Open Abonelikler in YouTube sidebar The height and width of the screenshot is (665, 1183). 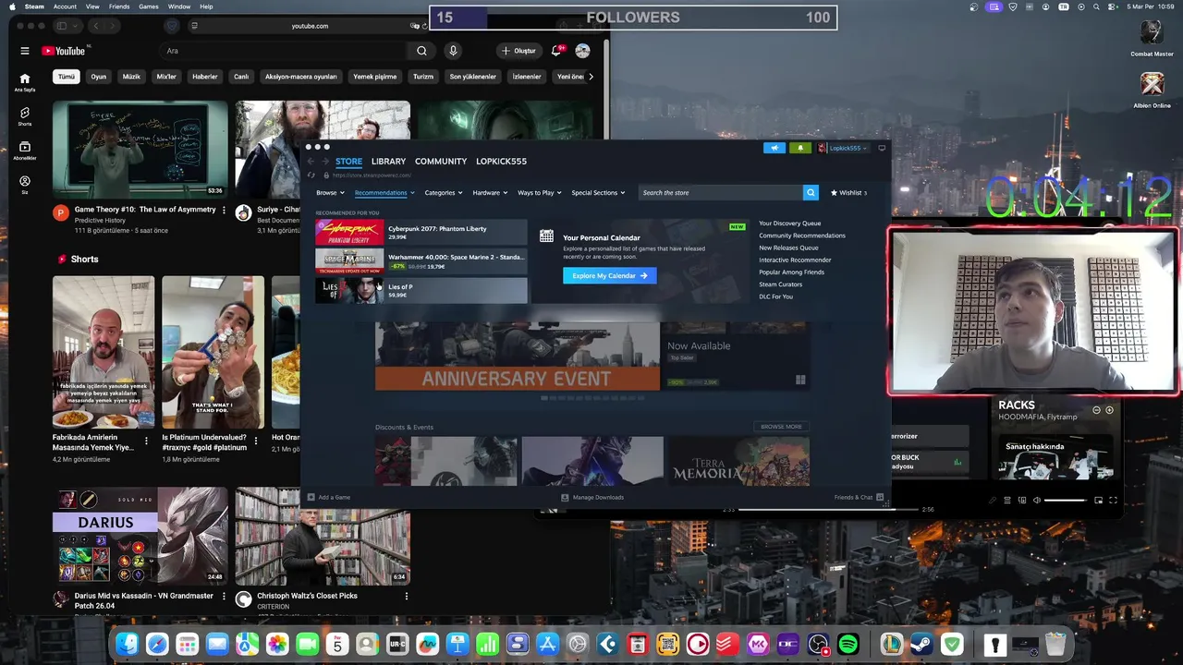tap(25, 151)
